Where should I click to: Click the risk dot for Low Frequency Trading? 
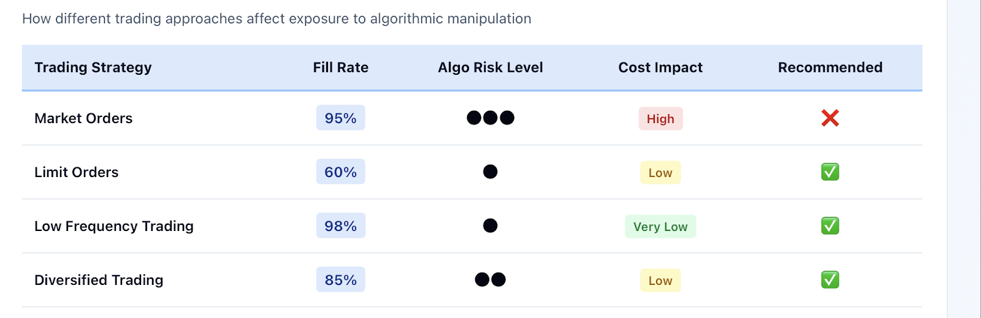tap(490, 225)
